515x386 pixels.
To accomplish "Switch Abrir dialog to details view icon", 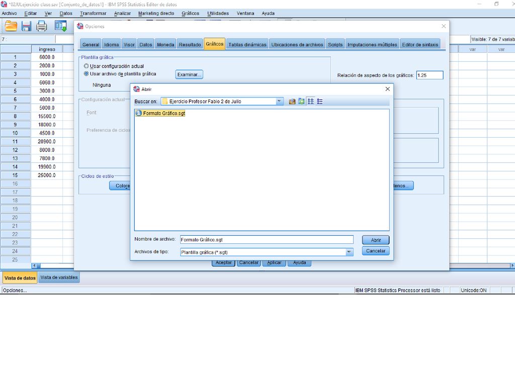I will 320,102.
